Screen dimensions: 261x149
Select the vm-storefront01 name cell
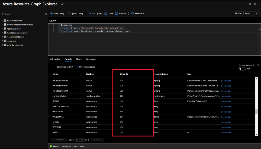[x=60, y=86]
